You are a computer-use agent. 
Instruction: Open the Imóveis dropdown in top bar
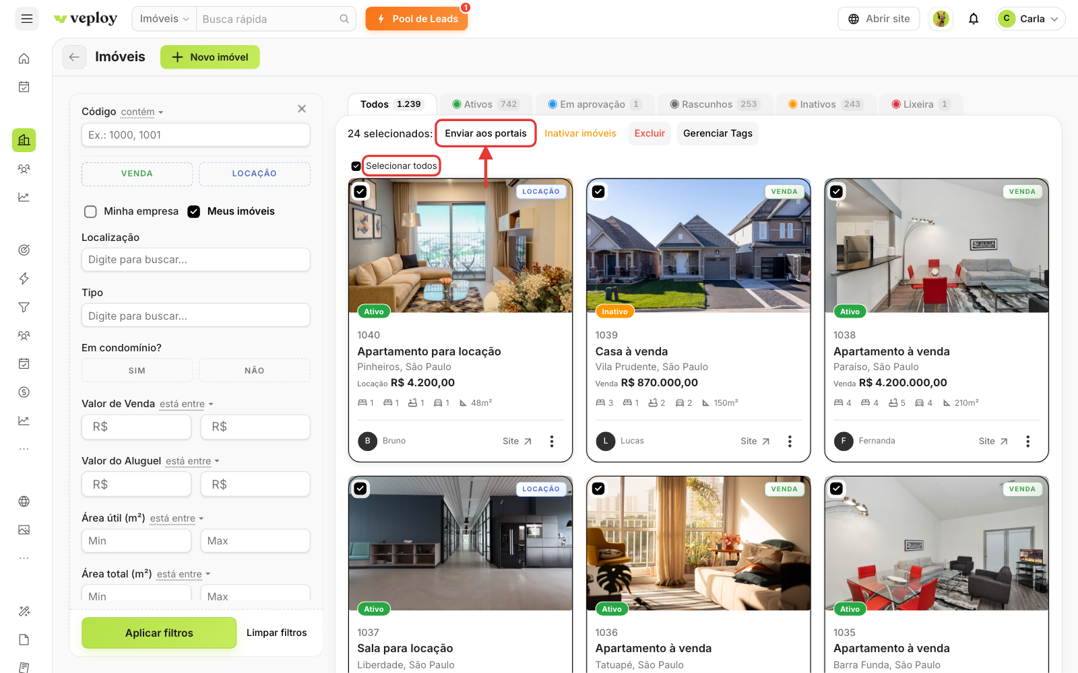click(x=164, y=19)
